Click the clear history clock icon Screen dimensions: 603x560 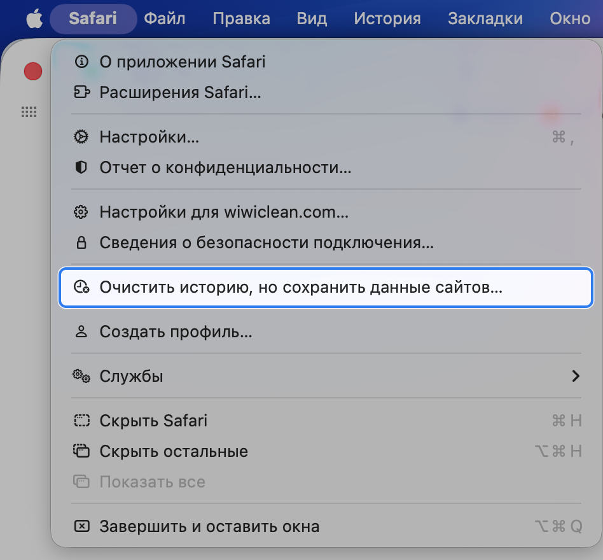[81, 287]
